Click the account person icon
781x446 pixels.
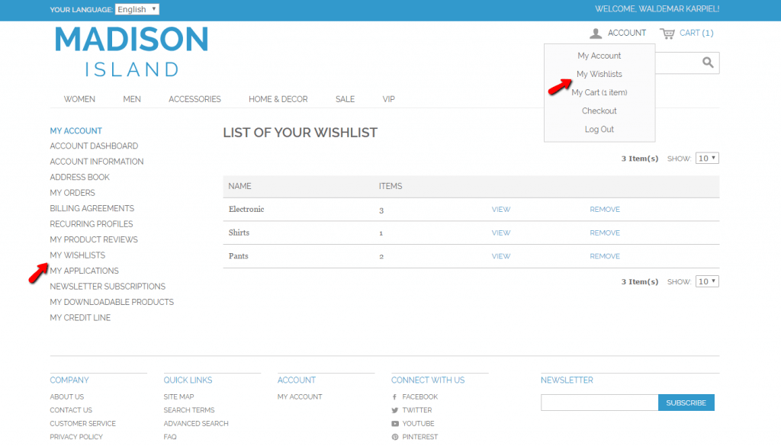click(596, 34)
